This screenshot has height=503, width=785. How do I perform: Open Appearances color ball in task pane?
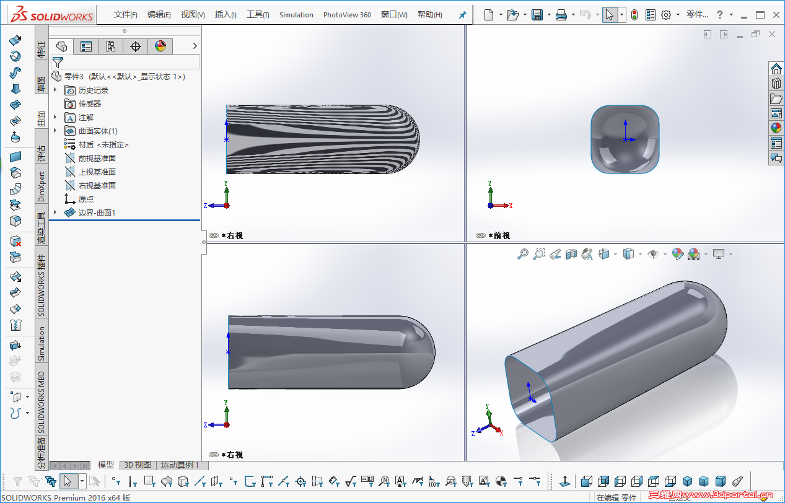776,128
